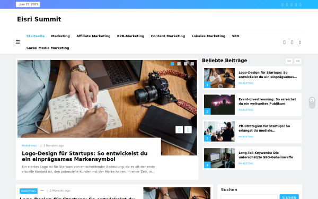318x199 pixels.
Task: Click the 3 Monaten ago text in slider caption
Action: [x=54, y=145]
